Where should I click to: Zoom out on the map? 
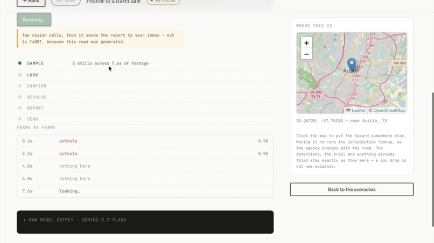click(x=306, y=54)
